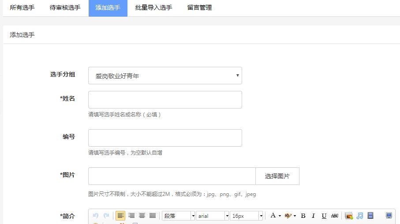Click the 图片 path input field
Screen dimensions: 400x224
click(x=172, y=176)
